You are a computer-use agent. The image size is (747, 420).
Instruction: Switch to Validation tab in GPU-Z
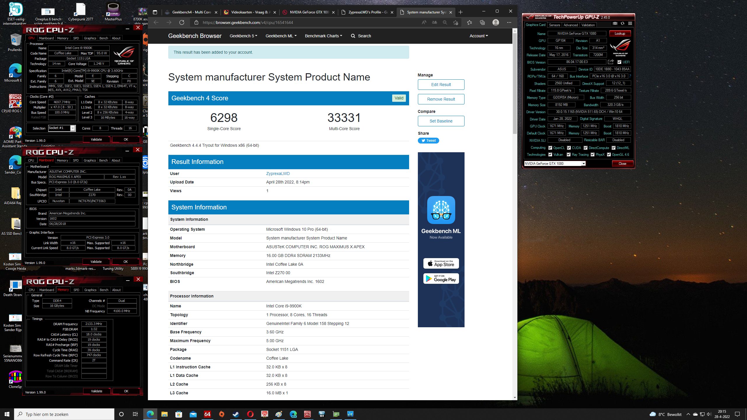pos(588,25)
